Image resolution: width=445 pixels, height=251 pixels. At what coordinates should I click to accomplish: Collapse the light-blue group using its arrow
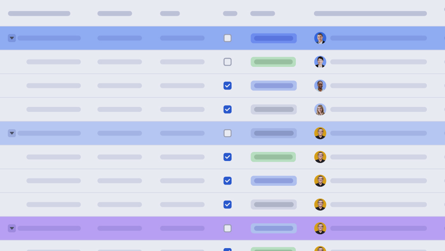pos(12,133)
